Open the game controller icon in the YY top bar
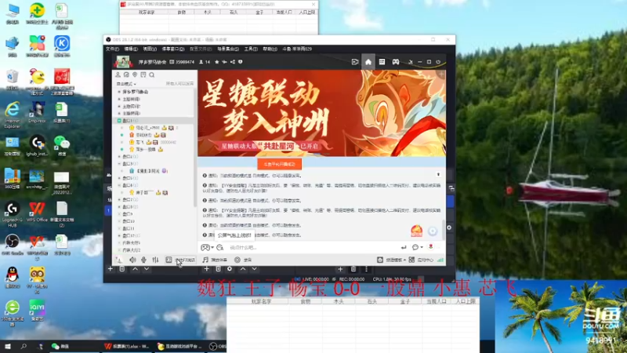Image resolution: width=627 pixels, height=353 pixels. pyautogui.click(x=396, y=62)
